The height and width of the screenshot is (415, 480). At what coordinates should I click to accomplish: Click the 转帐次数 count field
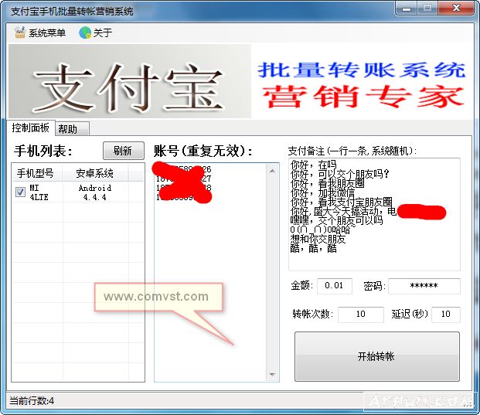361,314
